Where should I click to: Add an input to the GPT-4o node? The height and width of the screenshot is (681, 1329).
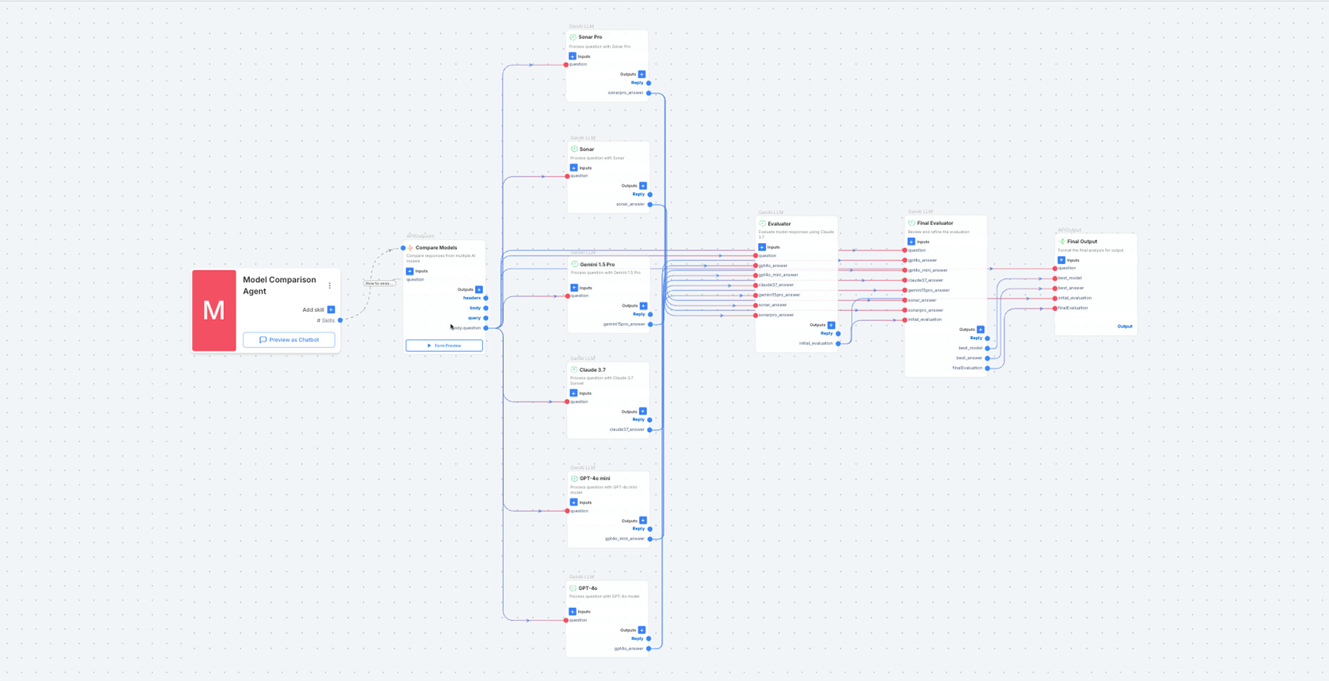[x=572, y=612]
